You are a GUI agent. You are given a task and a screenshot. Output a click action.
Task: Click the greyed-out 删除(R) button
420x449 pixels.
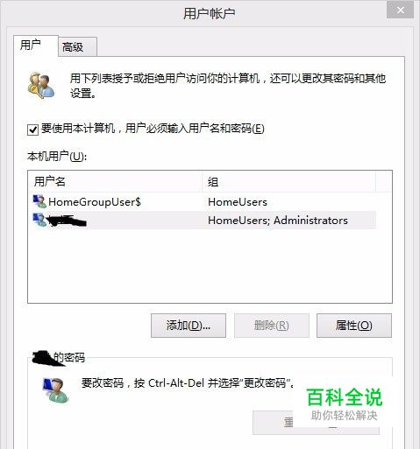271,326
